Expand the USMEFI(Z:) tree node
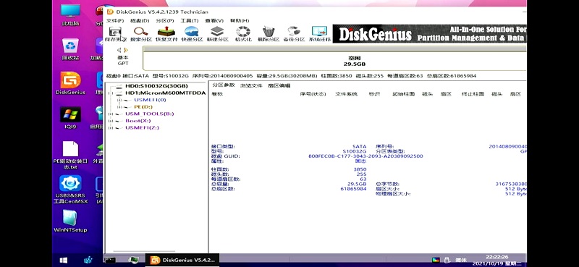579x267 pixels. click(x=111, y=128)
